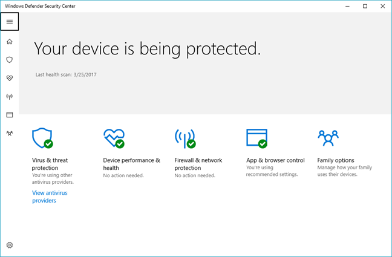Click "Manage how your family uses their devices"
The width and height of the screenshot is (392, 257).
pos(344,171)
